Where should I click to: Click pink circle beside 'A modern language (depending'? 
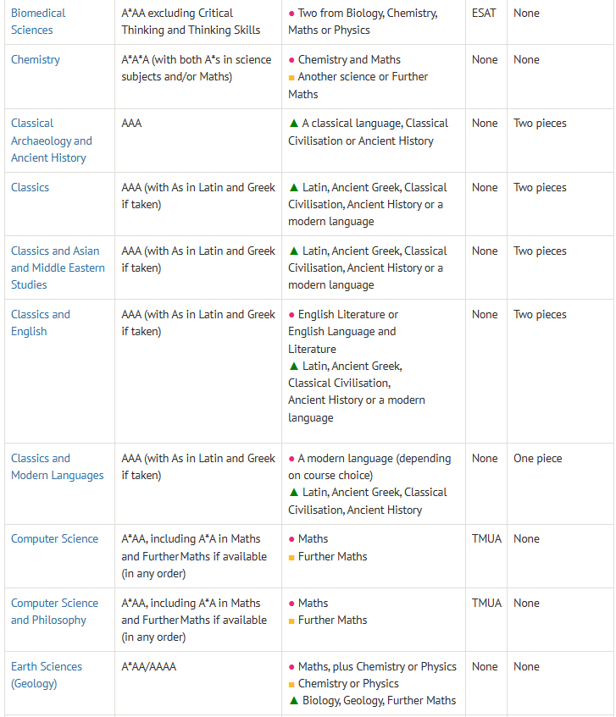pos(291,459)
